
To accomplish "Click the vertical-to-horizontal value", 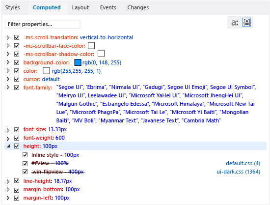I will (x=107, y=37).
